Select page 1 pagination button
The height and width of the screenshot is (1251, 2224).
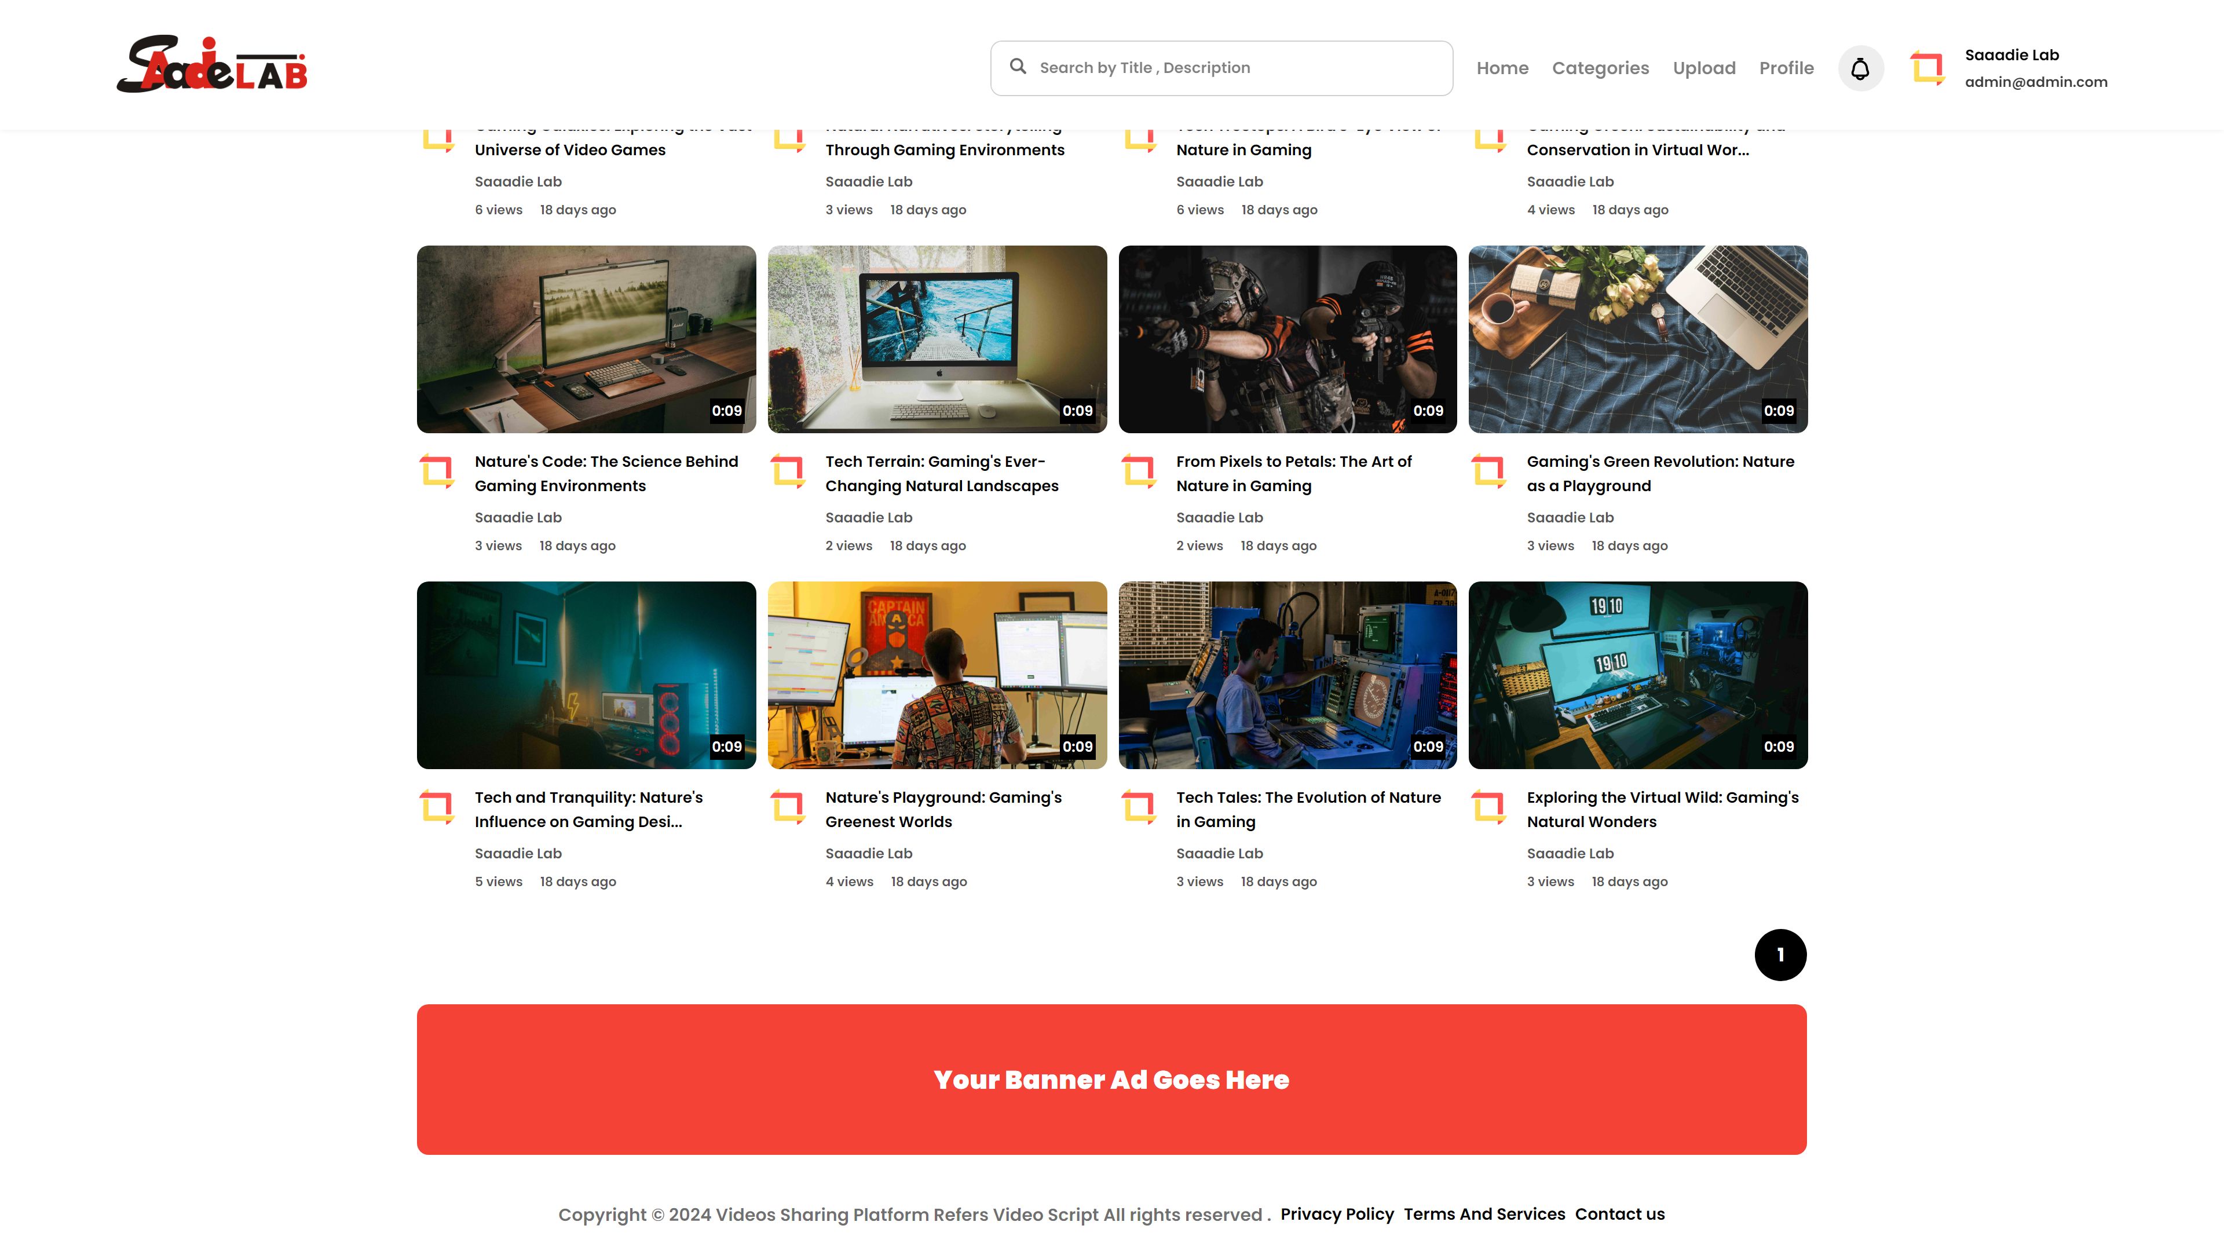pyautogui.click(x=1780, y=955)
